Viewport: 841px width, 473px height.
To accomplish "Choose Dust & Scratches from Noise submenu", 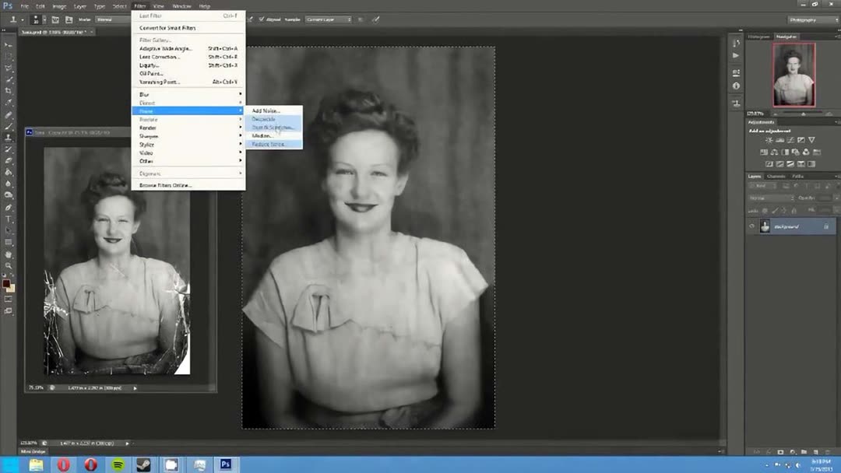I will click(x=272, y=128).
